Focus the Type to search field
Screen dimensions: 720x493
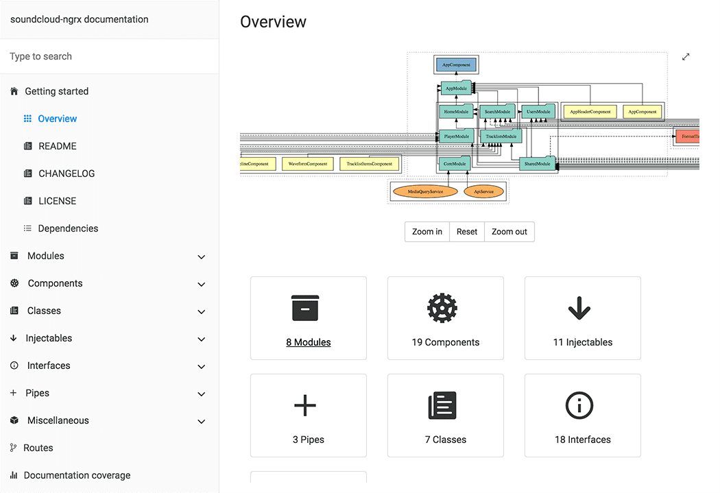pos(110,56)
